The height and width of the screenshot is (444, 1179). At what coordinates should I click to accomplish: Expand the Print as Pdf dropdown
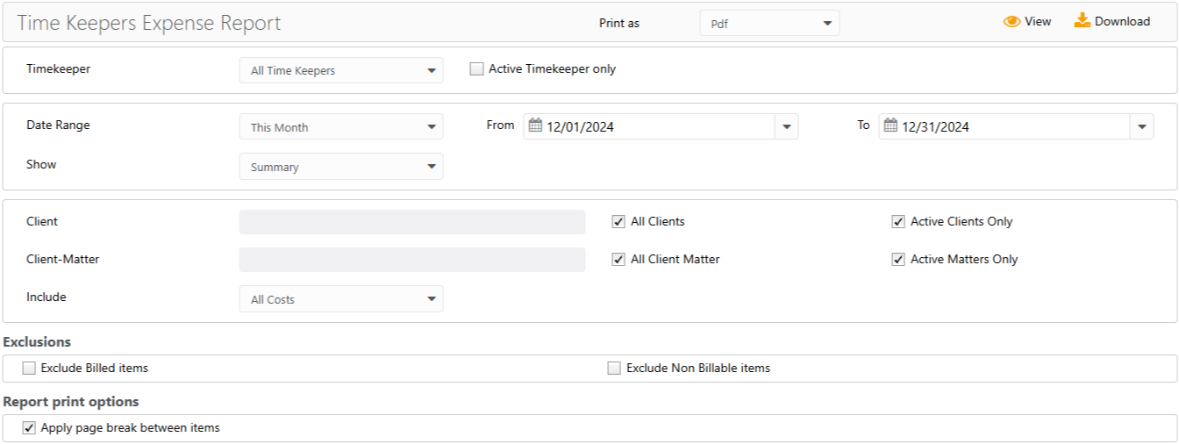pos(827,24)
